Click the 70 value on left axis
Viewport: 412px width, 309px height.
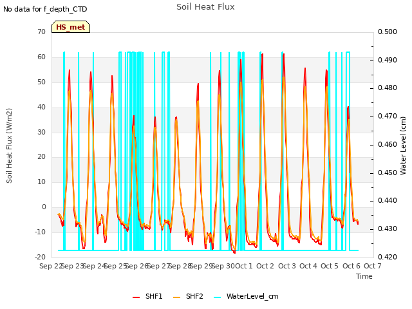(x=41, y=32)
